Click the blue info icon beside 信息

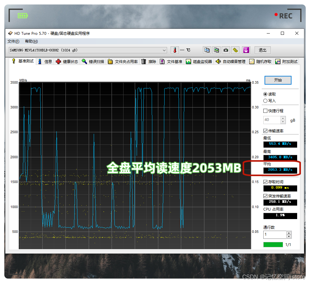click(x=40, y=62)
